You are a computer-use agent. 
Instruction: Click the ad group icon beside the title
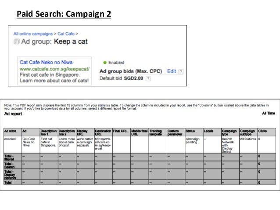16,42
